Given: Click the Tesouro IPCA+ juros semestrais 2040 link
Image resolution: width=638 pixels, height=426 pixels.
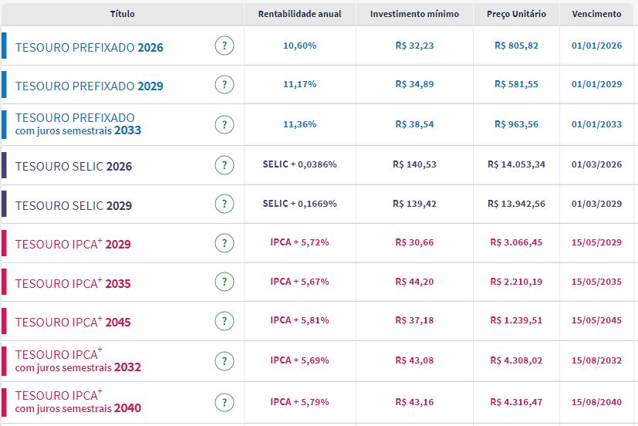Looking at the screenshot, I should coord(78,401).
